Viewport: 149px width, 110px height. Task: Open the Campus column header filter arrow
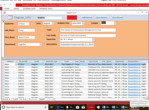click(16, 61)
